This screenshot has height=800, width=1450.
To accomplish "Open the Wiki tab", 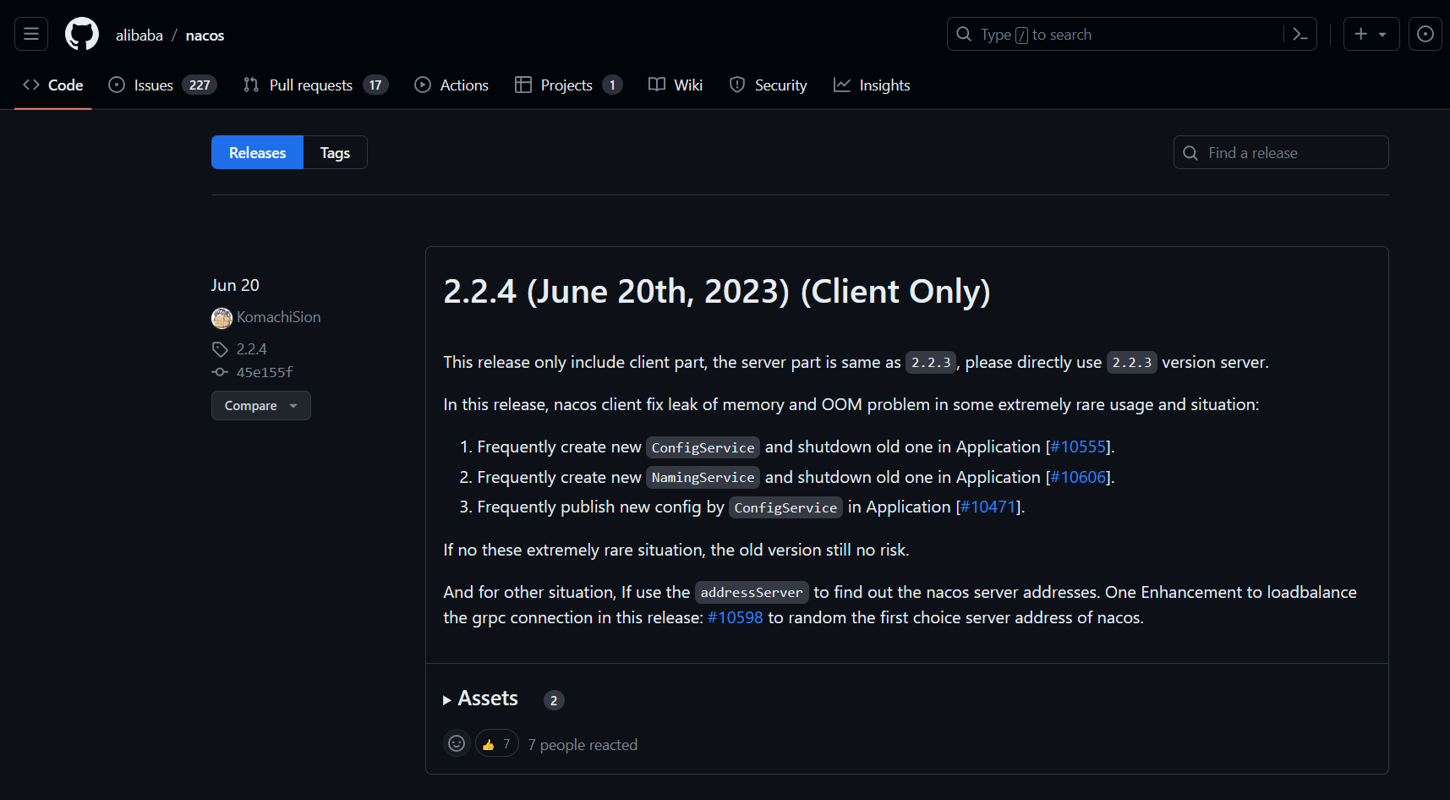I will (x=676, y=85).
